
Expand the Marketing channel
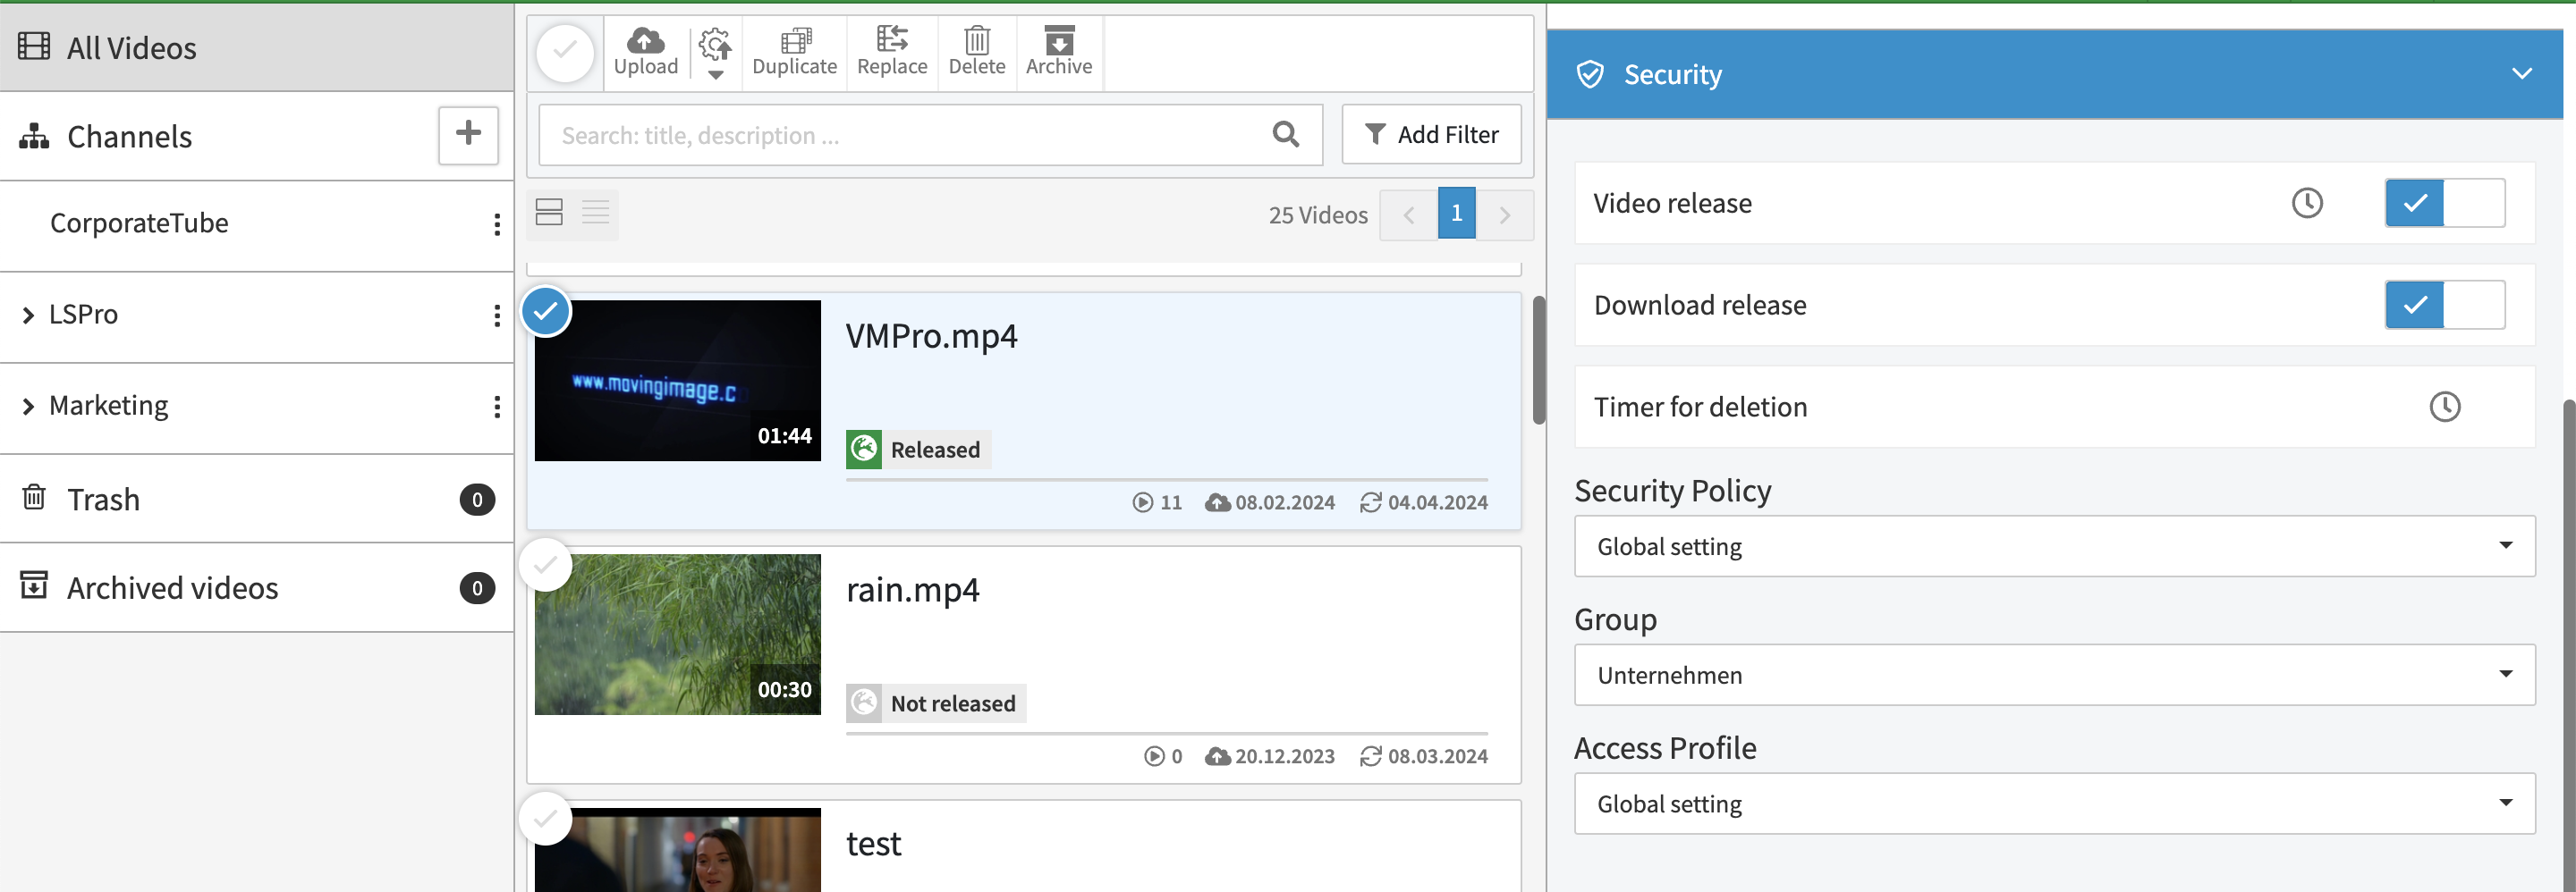pos(28,406)
